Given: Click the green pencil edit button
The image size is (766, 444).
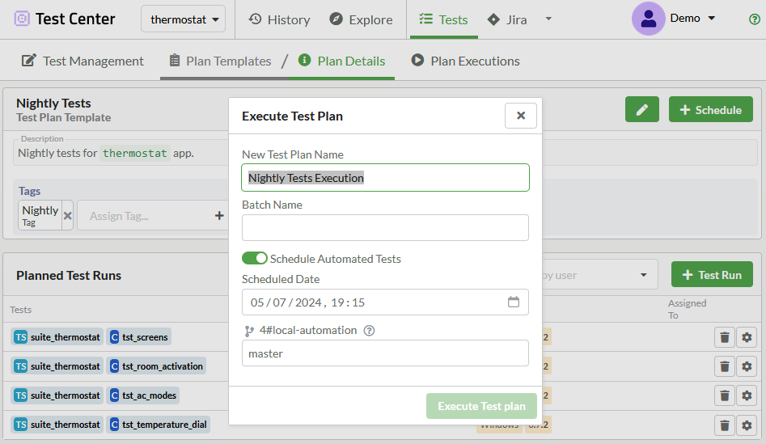Looking at the screenshot, I should tap(641, 110).
